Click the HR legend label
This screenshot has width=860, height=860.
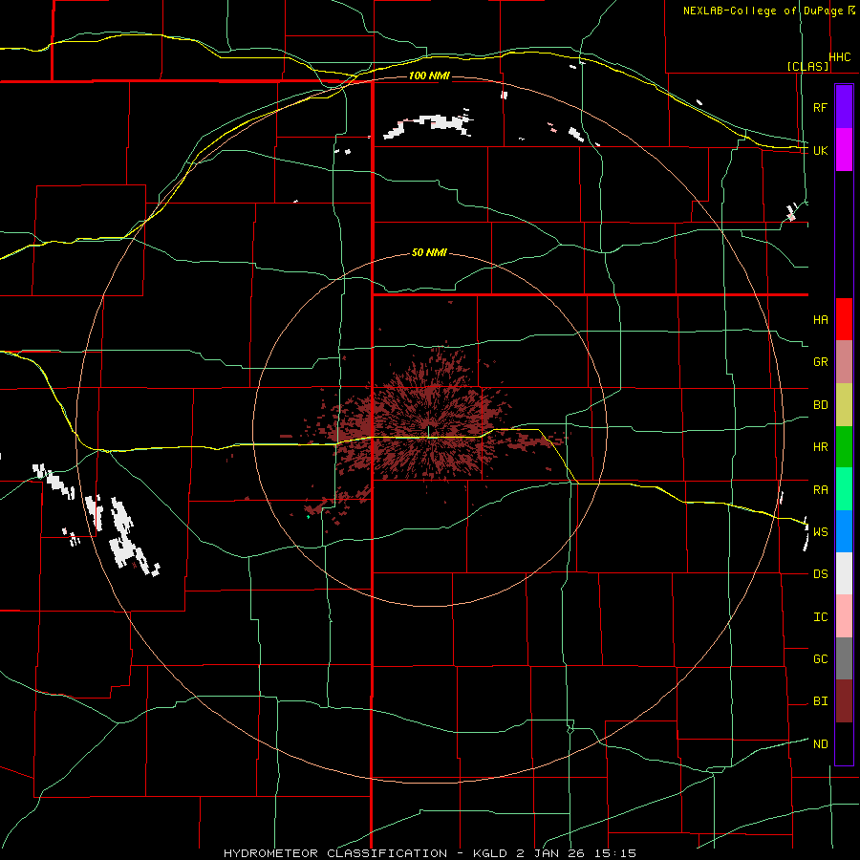pos(820,447)
